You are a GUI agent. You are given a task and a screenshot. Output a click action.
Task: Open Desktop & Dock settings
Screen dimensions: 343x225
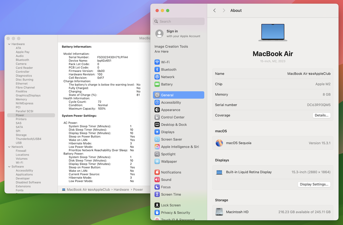point(178,125)
